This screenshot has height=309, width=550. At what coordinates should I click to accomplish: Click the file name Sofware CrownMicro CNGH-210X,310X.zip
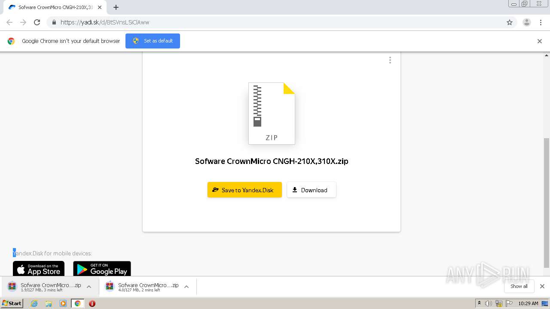coord(272,161)
